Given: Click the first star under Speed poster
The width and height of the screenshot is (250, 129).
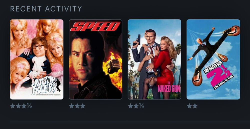Looking at the screenshot, I should (x=71, y=106).
